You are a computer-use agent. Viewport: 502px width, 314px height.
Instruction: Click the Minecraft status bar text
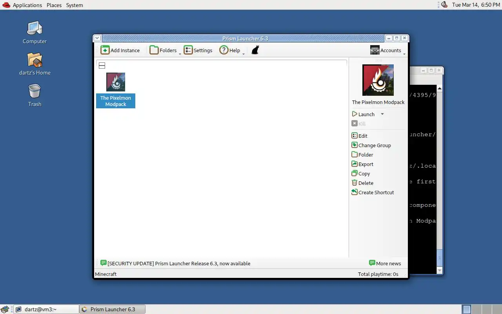click(x=106, y=274)
